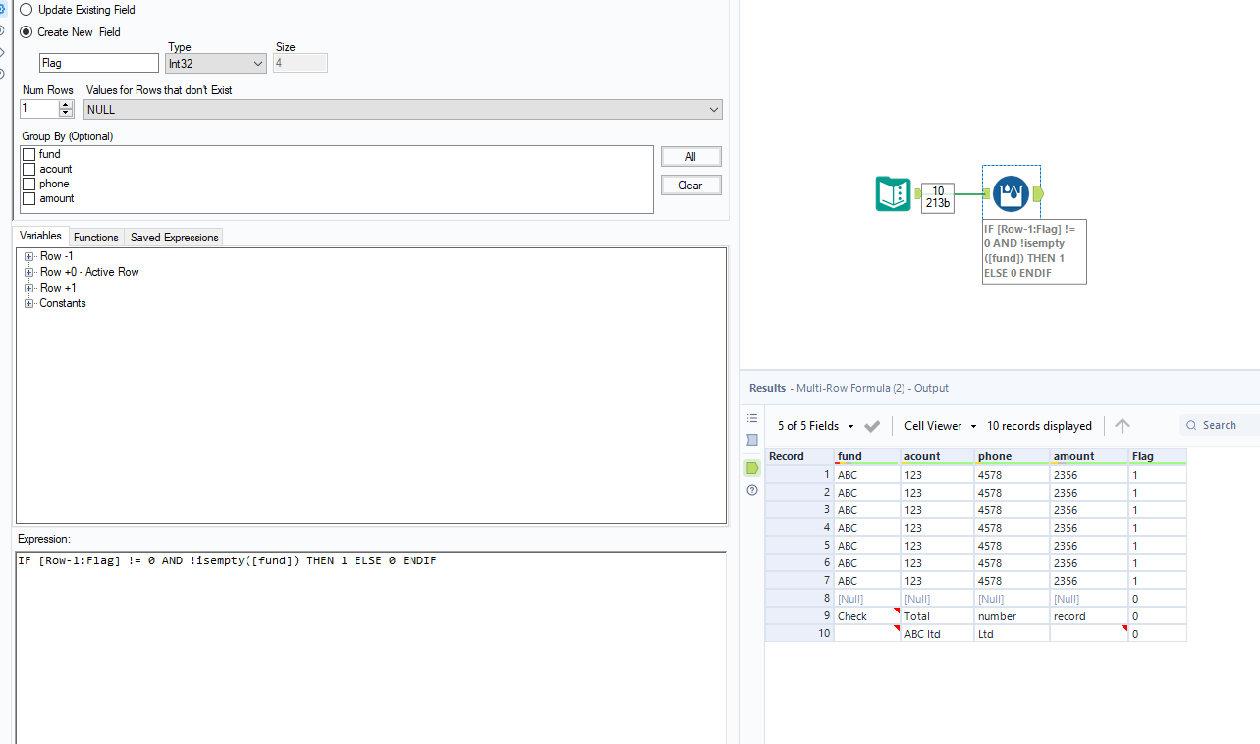Select the "Total" cell in record 9

coord(938,616)
